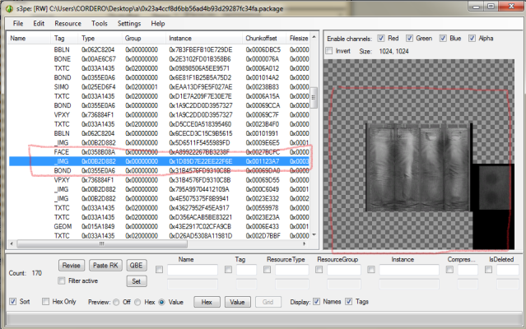The image size is (526, 329).
Task: Sort list by Instance column header
Action: (181, 39)
